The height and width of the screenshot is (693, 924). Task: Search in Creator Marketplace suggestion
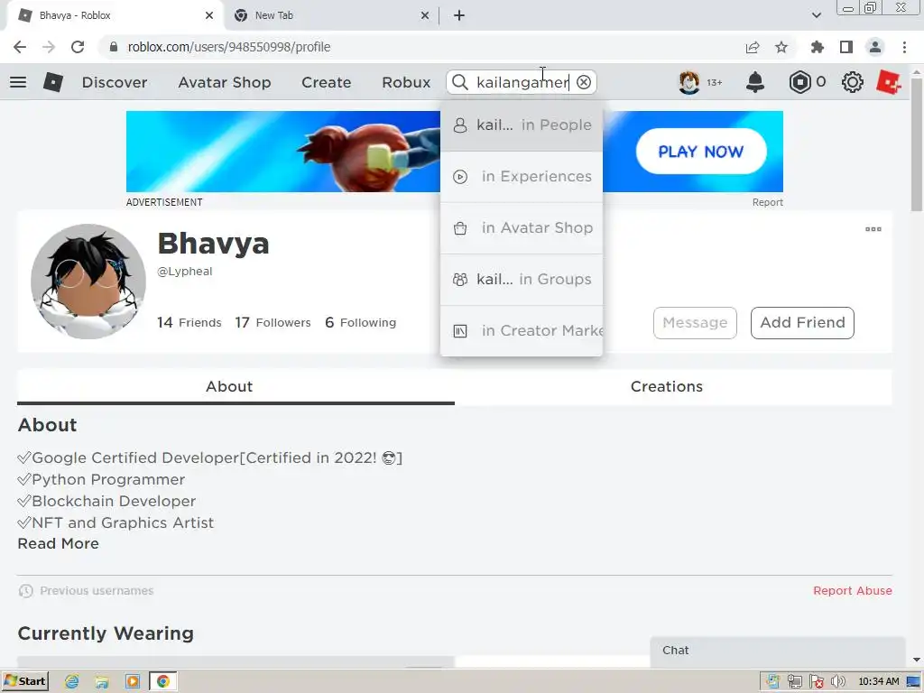522,330
